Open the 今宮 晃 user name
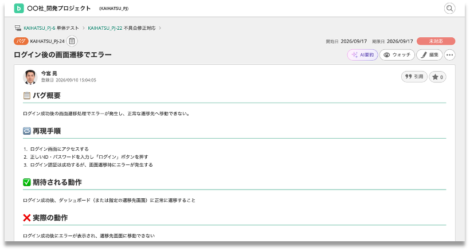 [49, 73]
